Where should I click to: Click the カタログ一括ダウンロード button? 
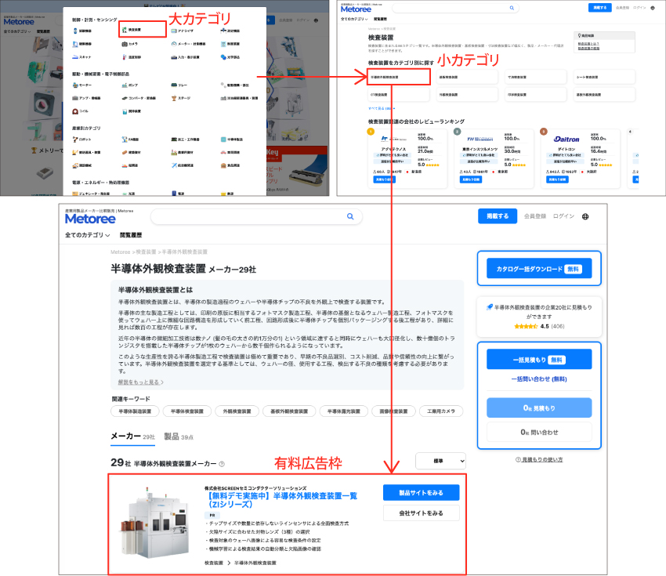coord(538,270)
